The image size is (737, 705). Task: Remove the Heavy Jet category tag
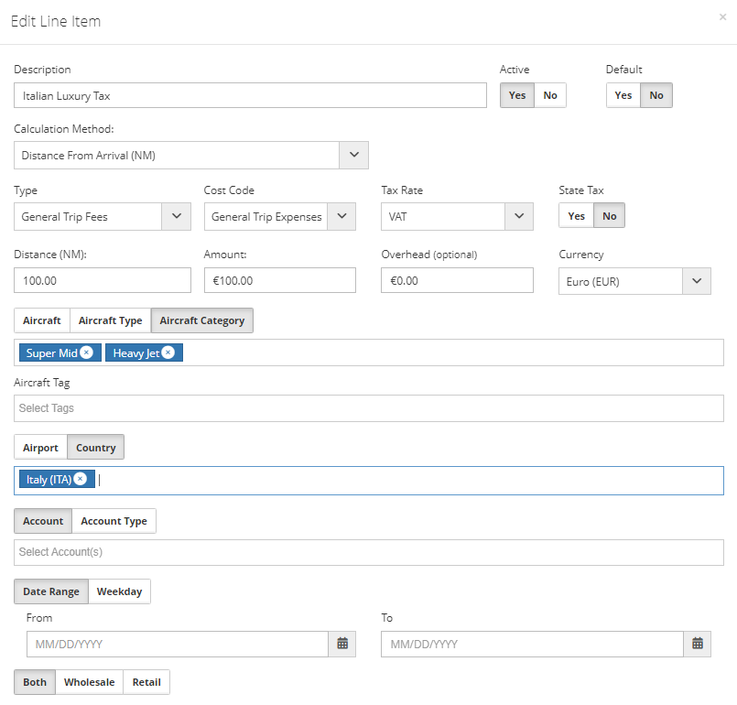coord(168,352)
